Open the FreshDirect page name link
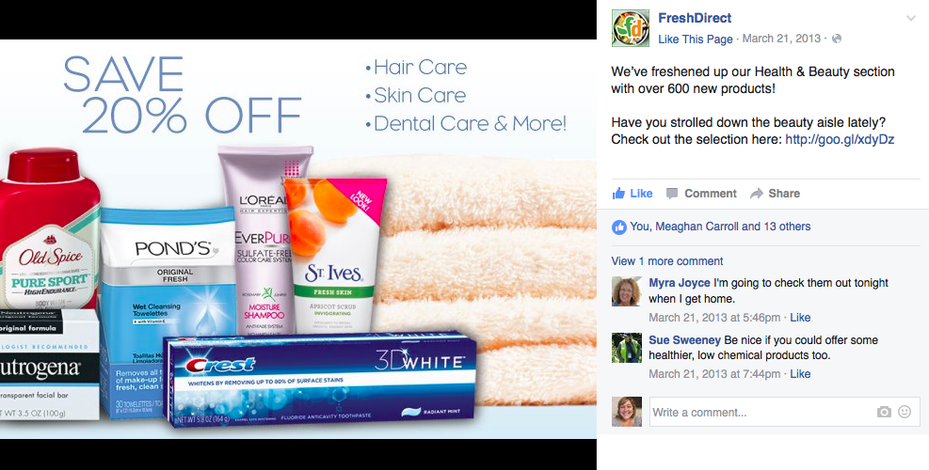This screenshot has width=929, height=470. pos(695,19)
